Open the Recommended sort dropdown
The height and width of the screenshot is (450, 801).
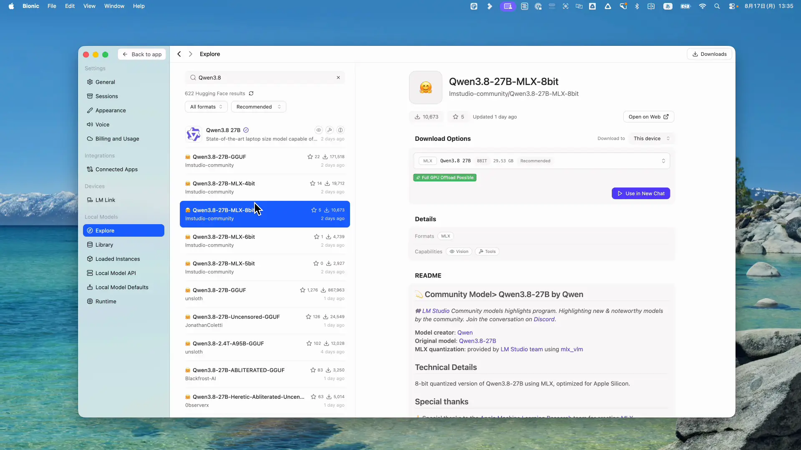point(259,107)
